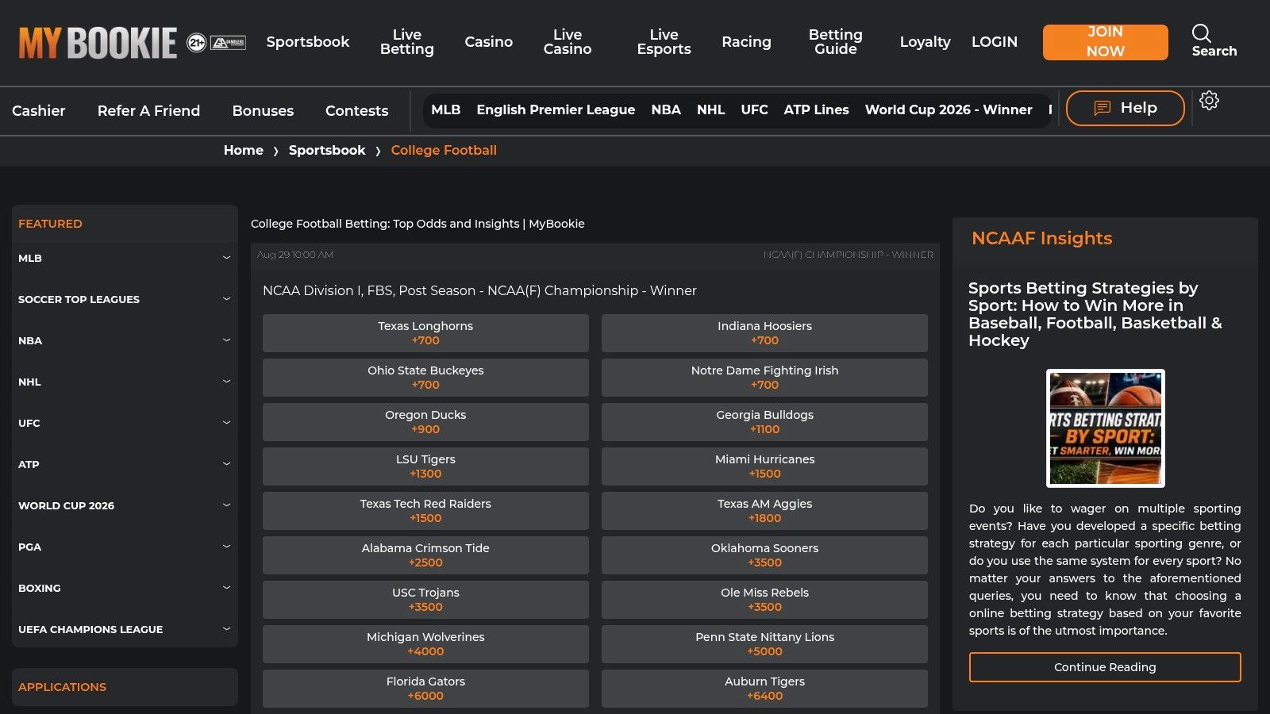Choose Florida Gators +6000

(425, 689)
